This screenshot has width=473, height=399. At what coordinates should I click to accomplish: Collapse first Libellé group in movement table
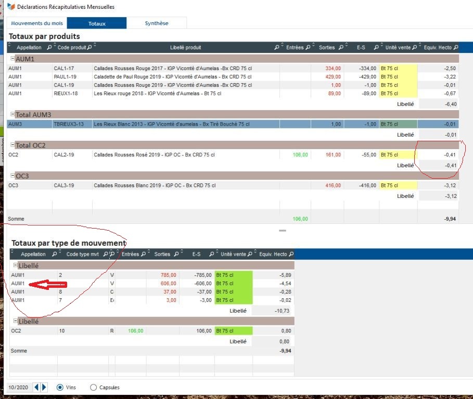coord(15,265)
